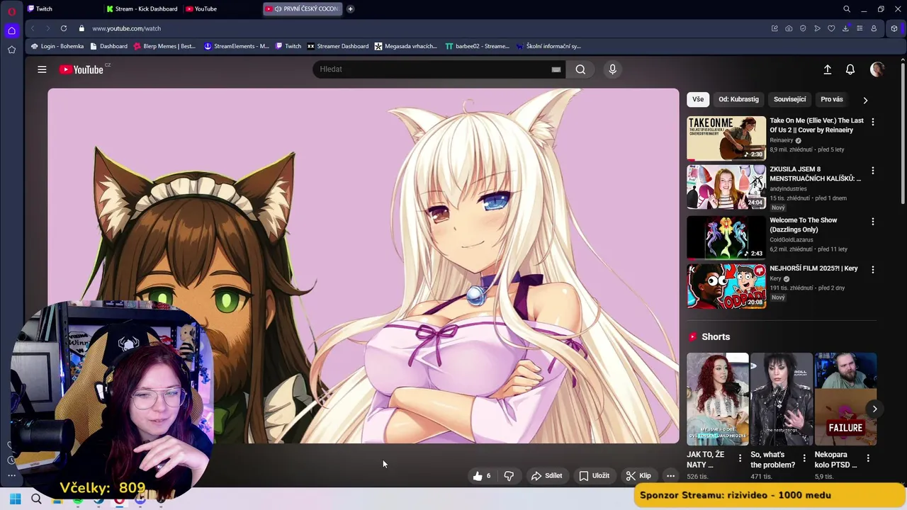Open Login - Bohemka bookmark

(57, 46)
